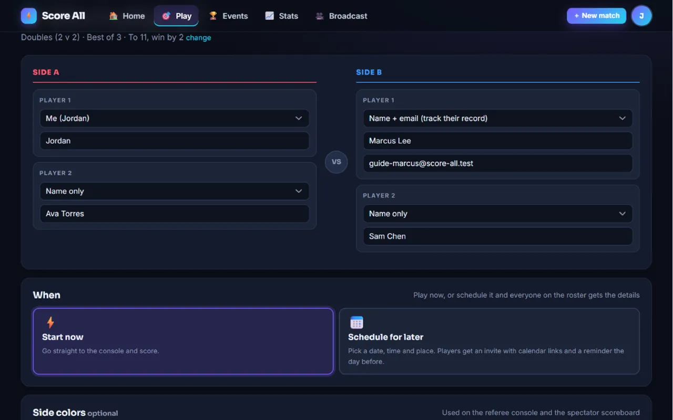Click the Events trophy icon
This screenshot has height=420, width=673.
(213, 16)
